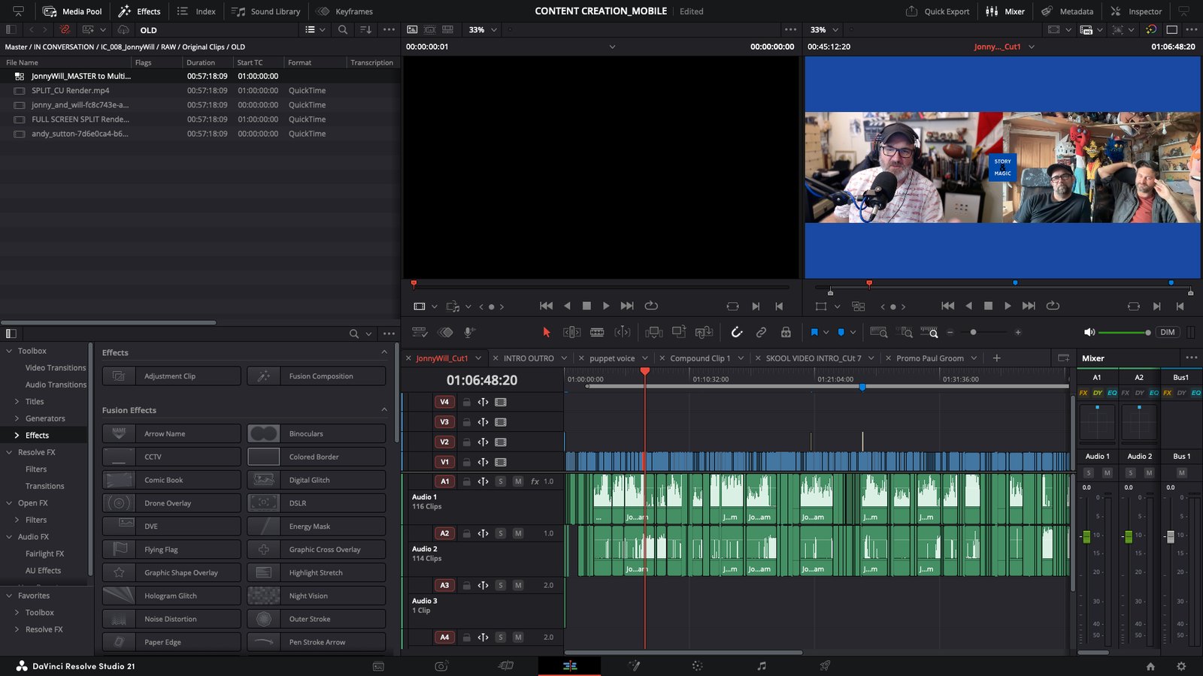1203x676 pixels.
Task: Collapse the Audio FX tree section
Action: (9, 537)
